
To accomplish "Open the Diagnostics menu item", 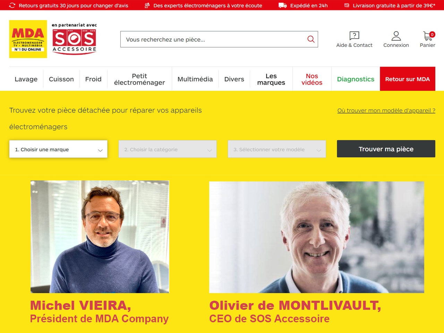I will click(356, 79).
